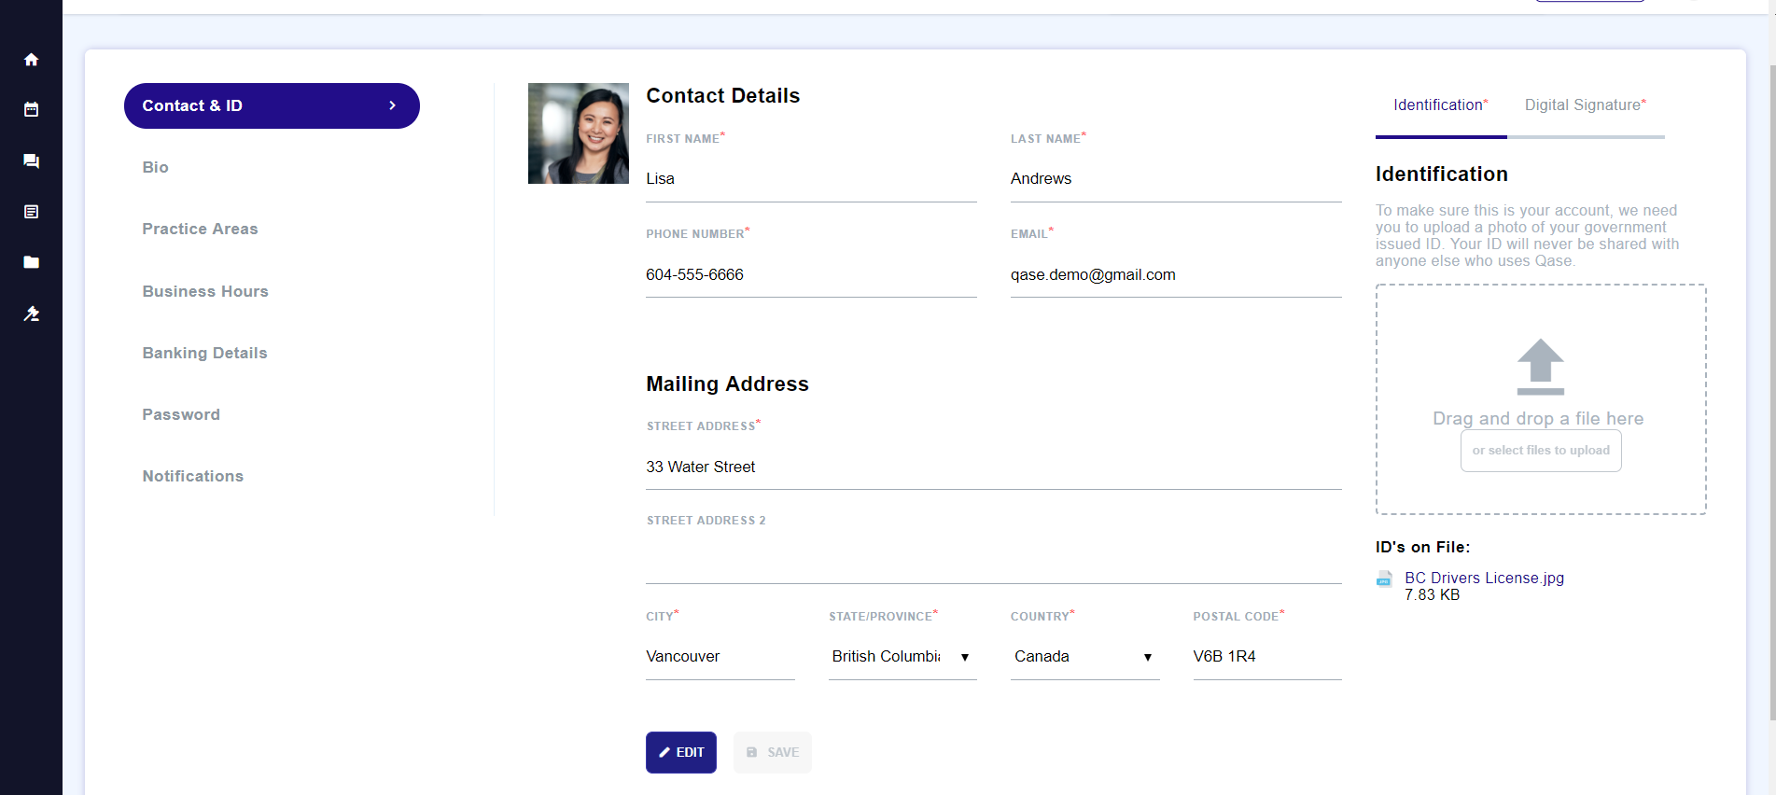Screen dimensions: 1776x795
Task: Click the 'ID's on File:' heading
Action: tap(1422, 548)
